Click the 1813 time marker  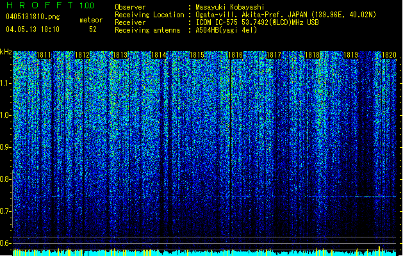click(x=120, y=55)
